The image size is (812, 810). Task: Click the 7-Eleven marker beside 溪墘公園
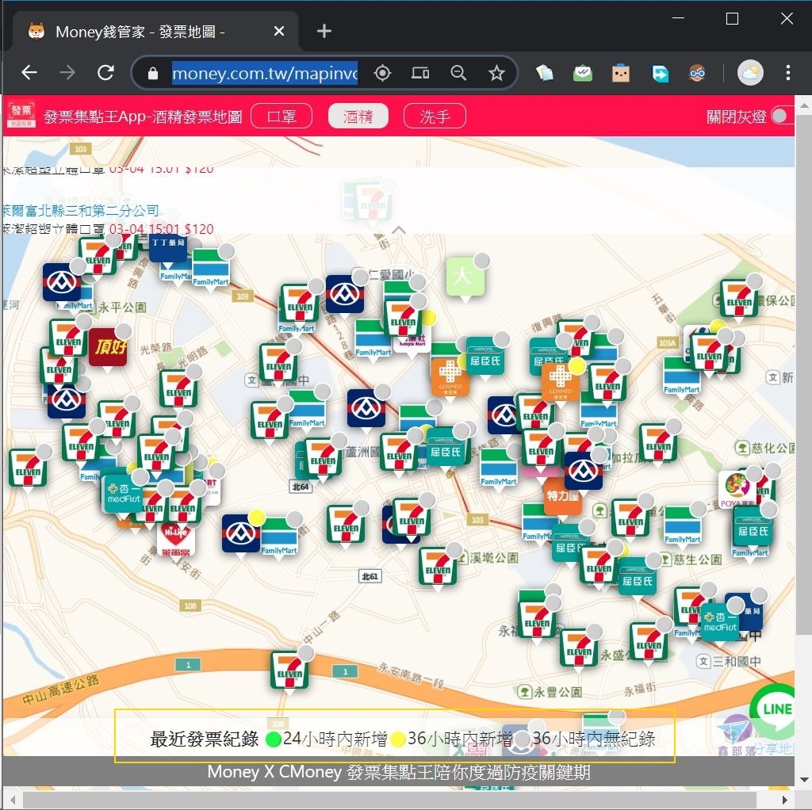click(x=438, y=566)
